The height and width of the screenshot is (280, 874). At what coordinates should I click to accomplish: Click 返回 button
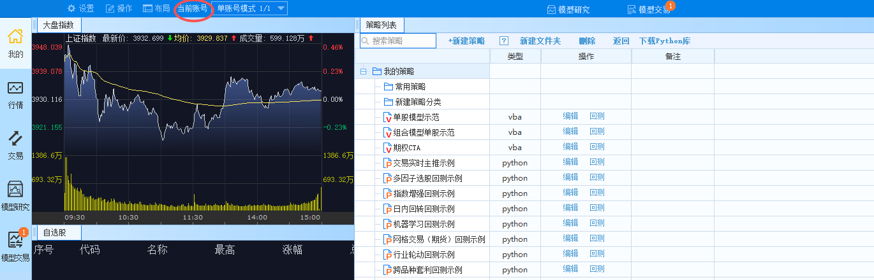pyautogui.click(x=621, y=41)
